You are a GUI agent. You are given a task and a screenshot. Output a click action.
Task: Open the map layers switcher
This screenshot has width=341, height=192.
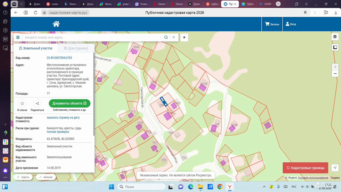tap(335, 37)
